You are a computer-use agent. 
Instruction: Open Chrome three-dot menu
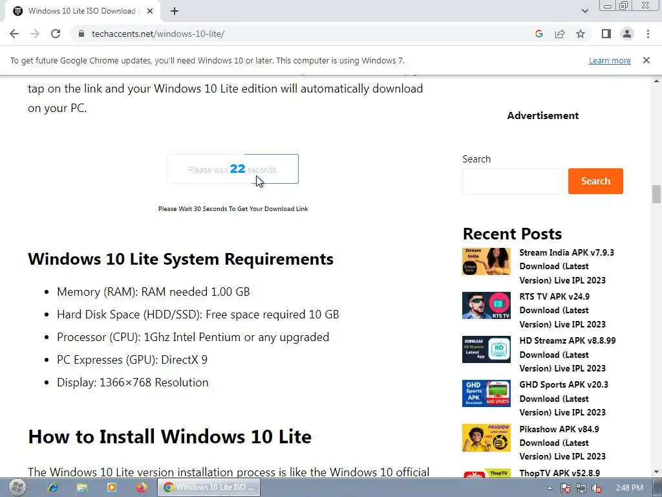pos(648,34)
